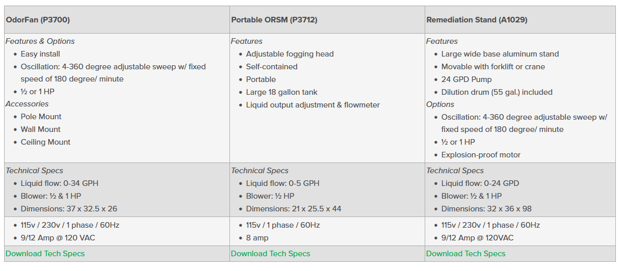Open Portable ORSM Download Tech Specs link
Viewport: 621px width, 271px height.
[270, 254]
